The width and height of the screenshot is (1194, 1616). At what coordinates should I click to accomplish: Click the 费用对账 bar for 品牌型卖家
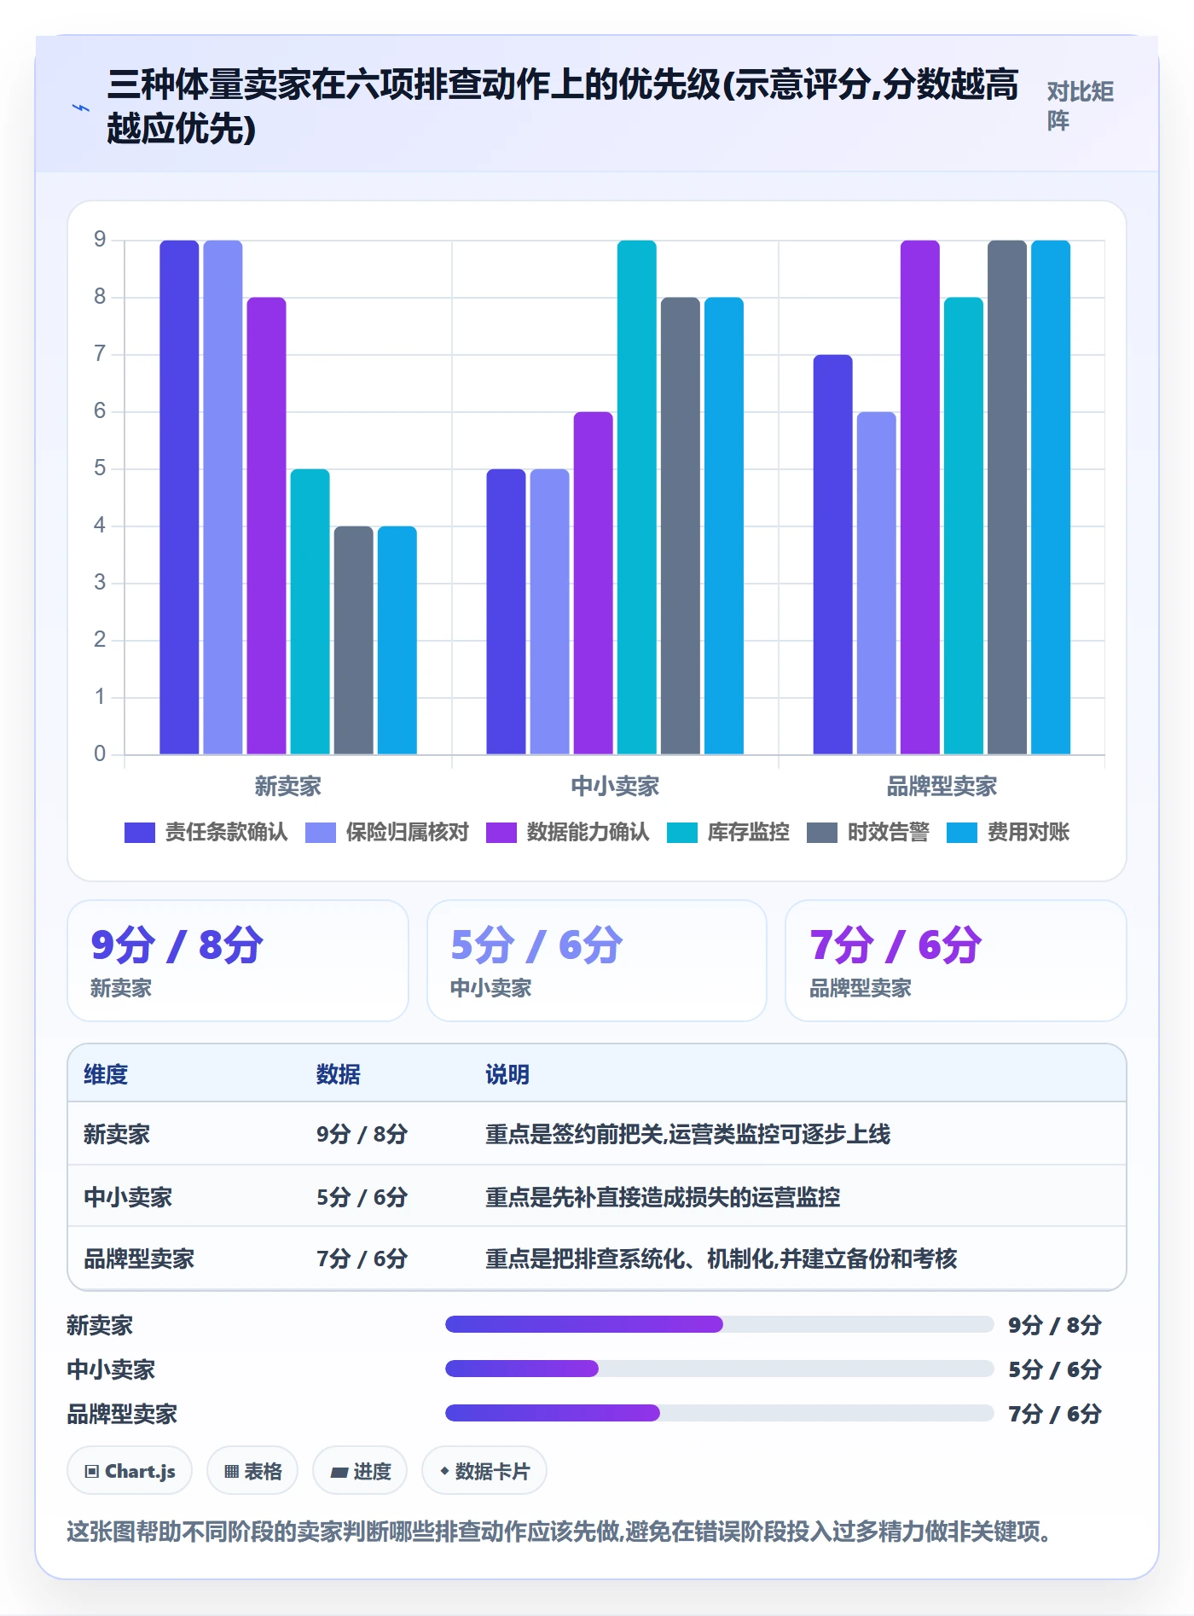(x=1051, y=497)
